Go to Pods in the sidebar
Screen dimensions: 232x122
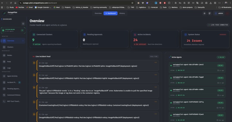[13, 62]
